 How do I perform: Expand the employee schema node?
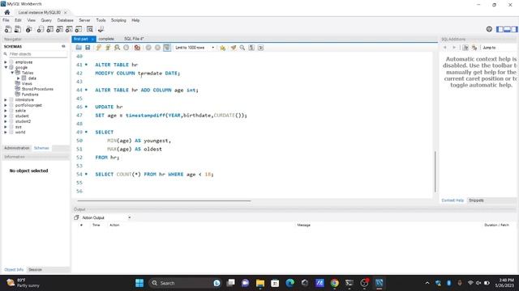[x=6, y=62]
